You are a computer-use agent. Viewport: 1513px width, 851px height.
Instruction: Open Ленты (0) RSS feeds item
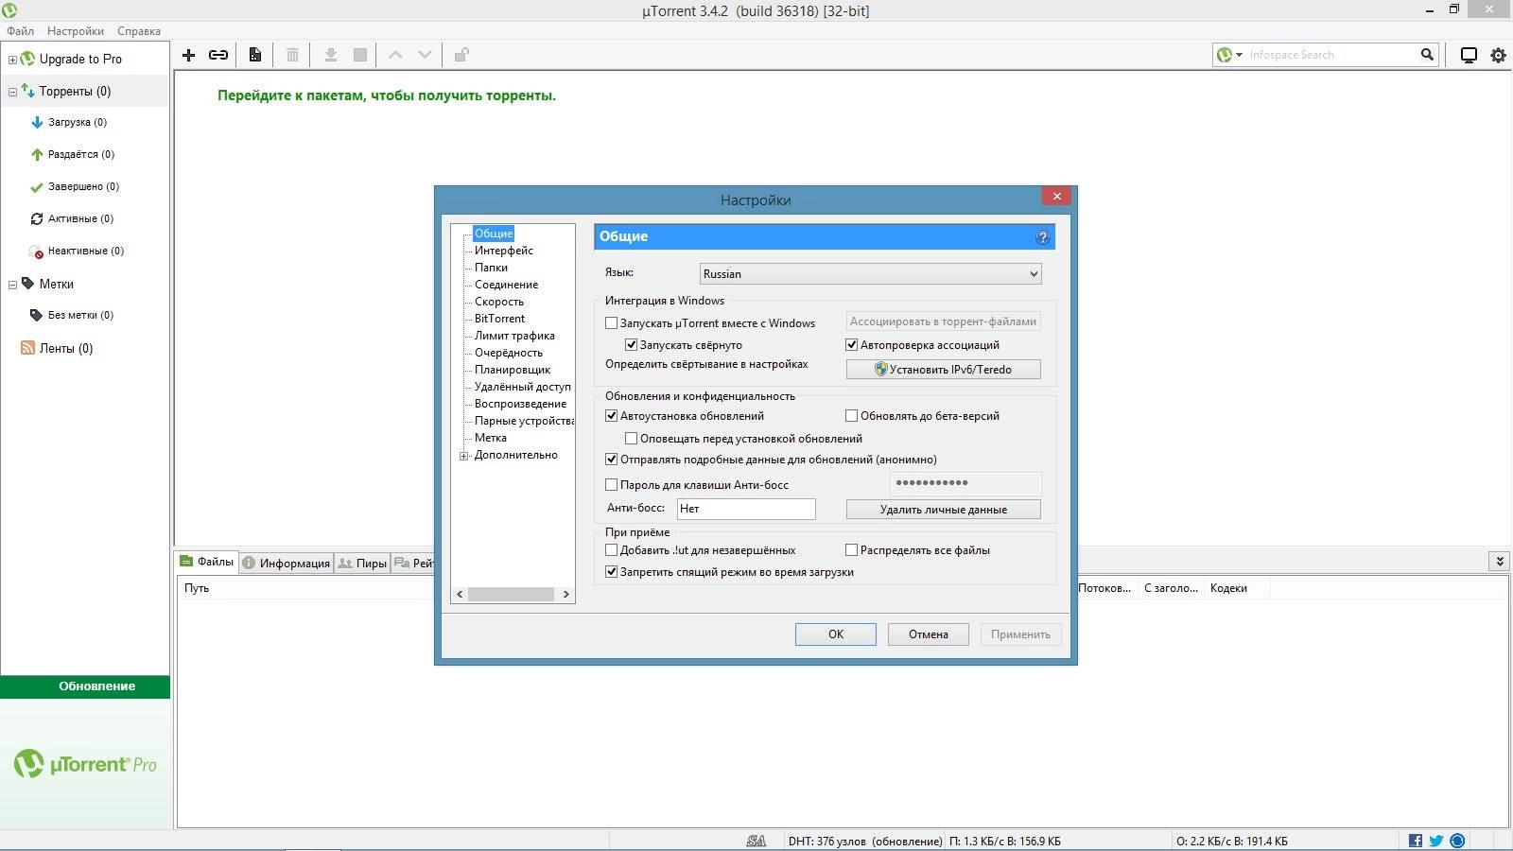pyautogui.click(x=66, y=348)
